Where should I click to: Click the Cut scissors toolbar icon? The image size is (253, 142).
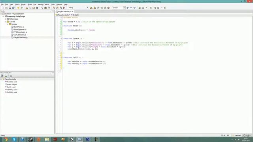click(x=26, y=8)
